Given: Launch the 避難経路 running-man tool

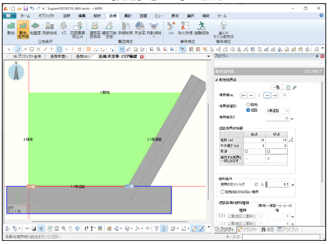Looking at the screenshot, I should point(202,29).
